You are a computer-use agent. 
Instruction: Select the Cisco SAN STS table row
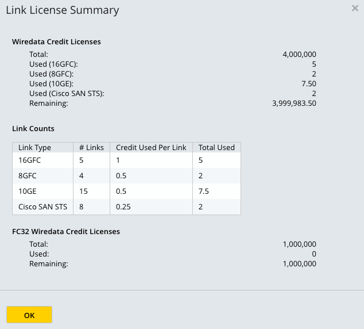[x=126, y=207]
